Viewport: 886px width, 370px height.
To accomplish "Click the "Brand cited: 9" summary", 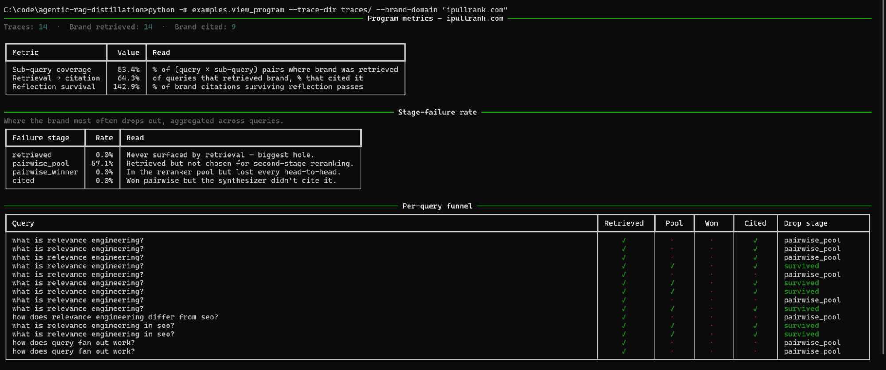I will [205, 27].
